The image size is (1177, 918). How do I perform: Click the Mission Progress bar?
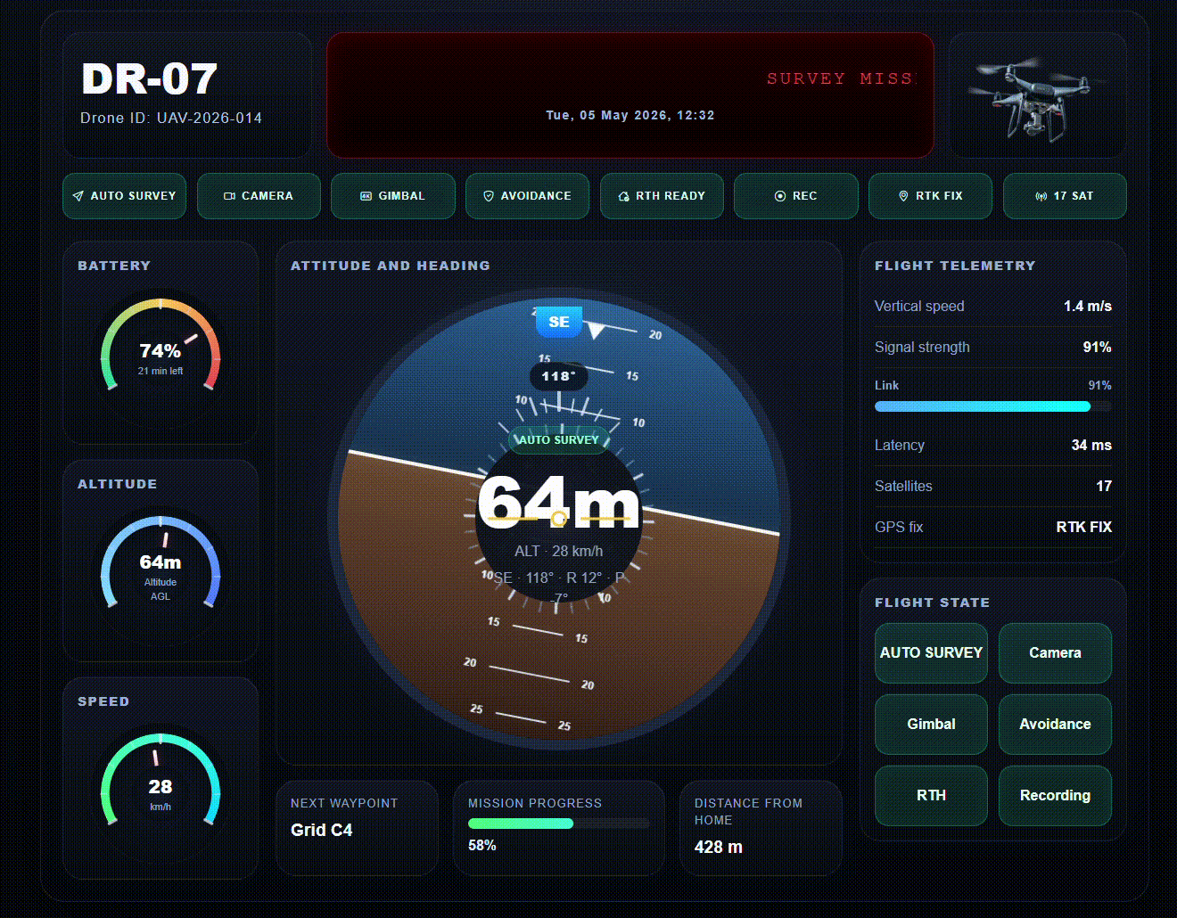click(x=558, y=824)
